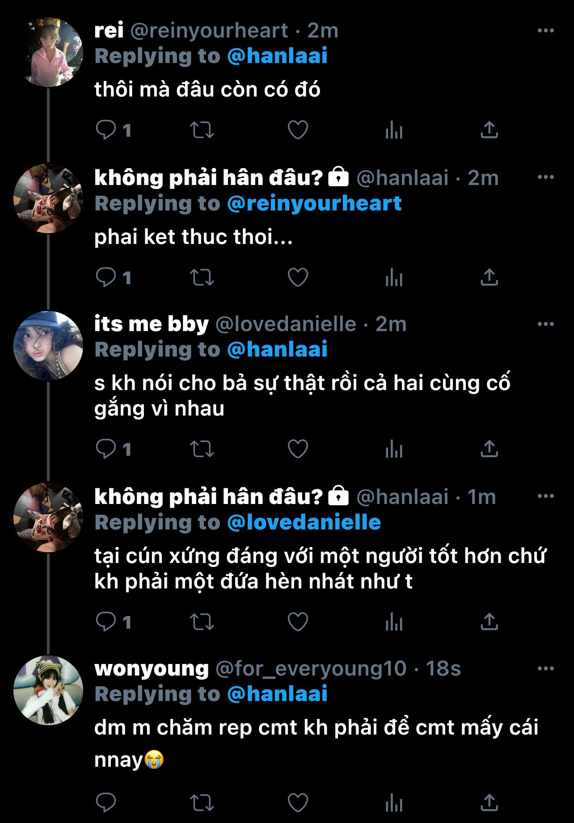Open more options on rei's tweet
Viewport: 574px width, 823px height.
pyautogui.click(x=545, y=30)
